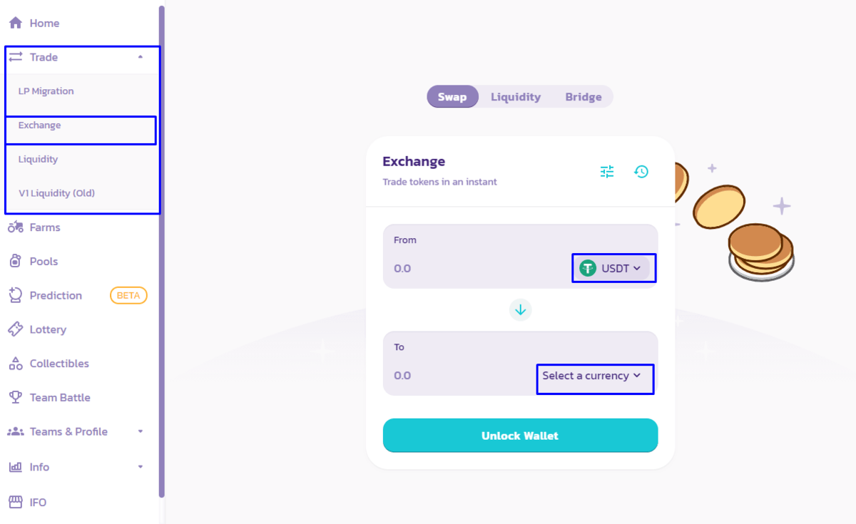
Task: Open recent transactions history icon
Action: tap(641, 171)
